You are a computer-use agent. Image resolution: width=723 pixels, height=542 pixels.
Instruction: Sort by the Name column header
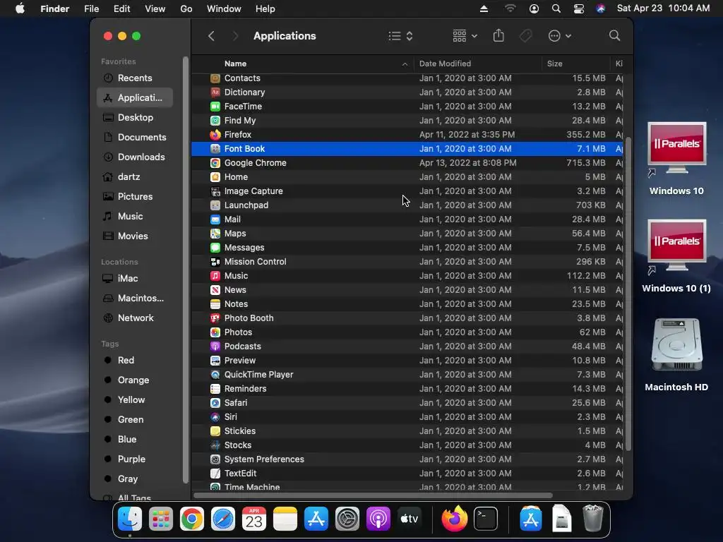[x=235, y=64]
